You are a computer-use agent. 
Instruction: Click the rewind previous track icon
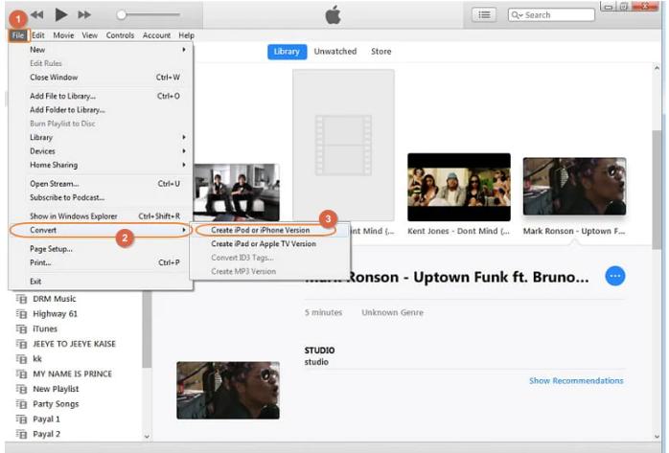coord(37,15)
